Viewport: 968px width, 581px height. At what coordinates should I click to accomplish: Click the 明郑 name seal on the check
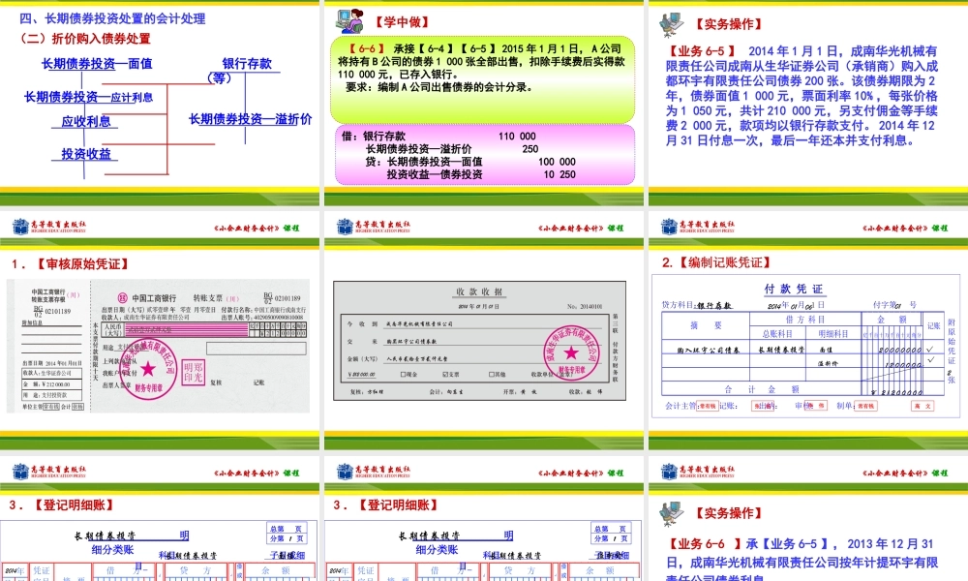(x=194, y=370)
